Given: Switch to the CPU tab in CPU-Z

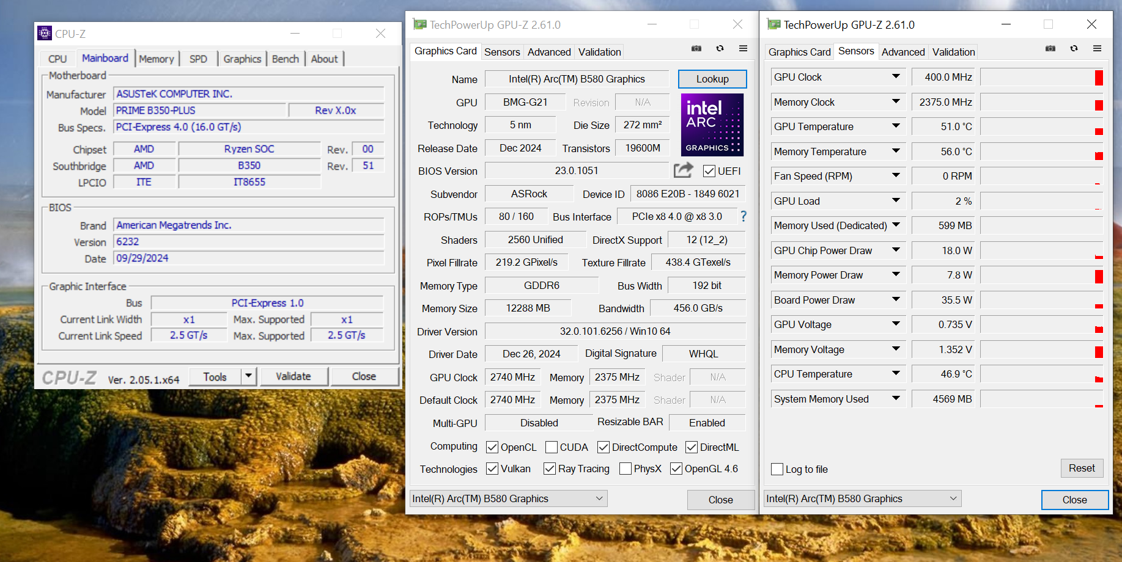Looking at the screenshot, I should [x=57, y=59].
